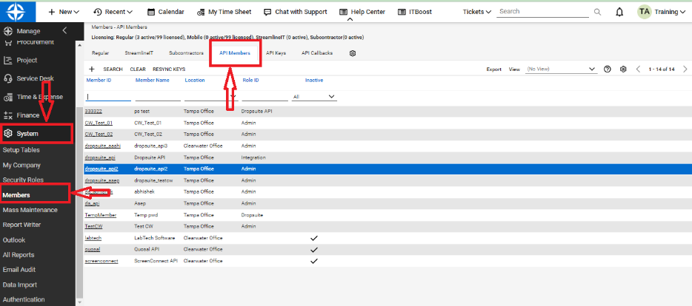
Task: Collapse the sidebar with the left chevron
Action: click(64, 30)
